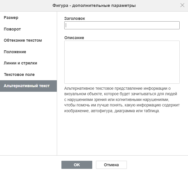Image resolution: width=188 pixels, height=172 pixels.
Task: Close the Фигура parameters dialog with X
Action: [182, 5]
